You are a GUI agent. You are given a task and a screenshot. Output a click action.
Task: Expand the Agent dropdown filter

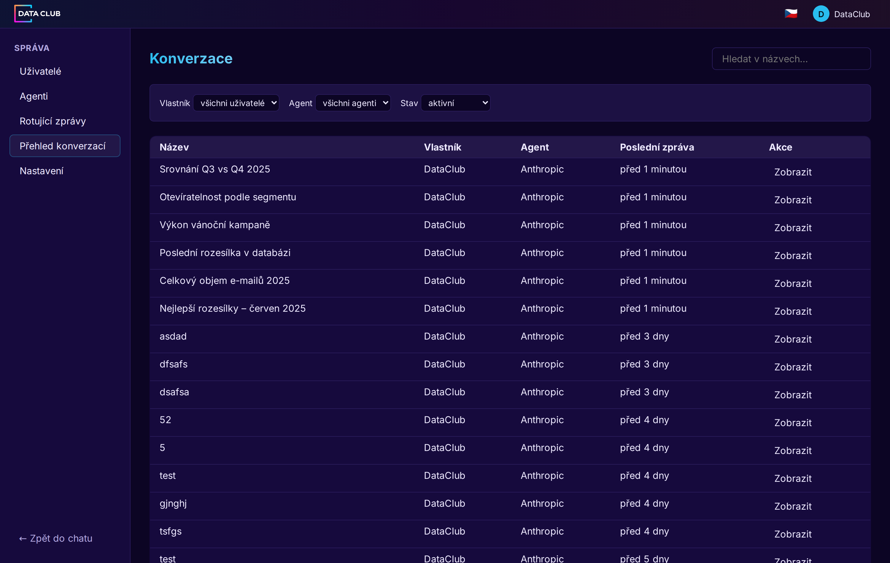point(353,103)
